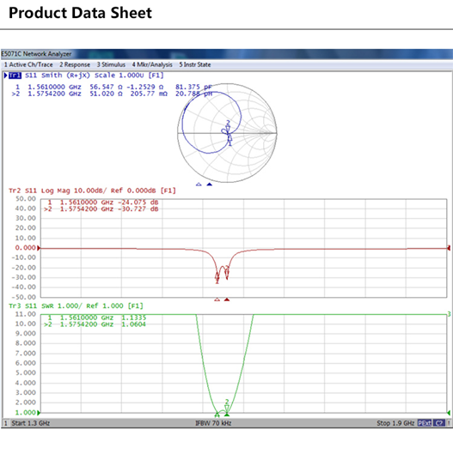
Task: Click the Start 1.3 GHz status entry
Action: (x=30, y=423)
